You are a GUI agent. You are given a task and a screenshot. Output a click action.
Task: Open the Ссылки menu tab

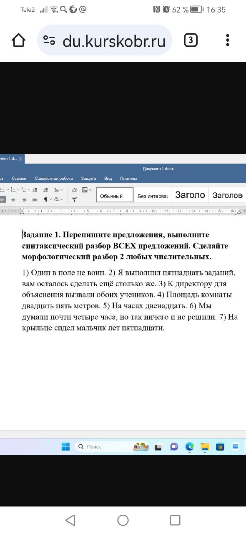pyautogui.click(x=19, y=179)
